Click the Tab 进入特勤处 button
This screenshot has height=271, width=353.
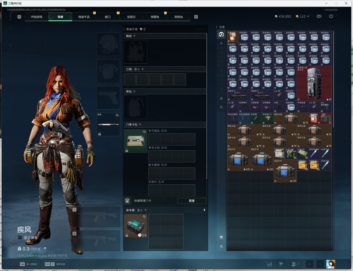point(29,264)
